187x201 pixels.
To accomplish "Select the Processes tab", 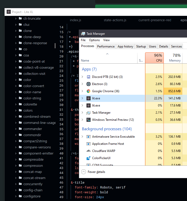I will (88, 46).
